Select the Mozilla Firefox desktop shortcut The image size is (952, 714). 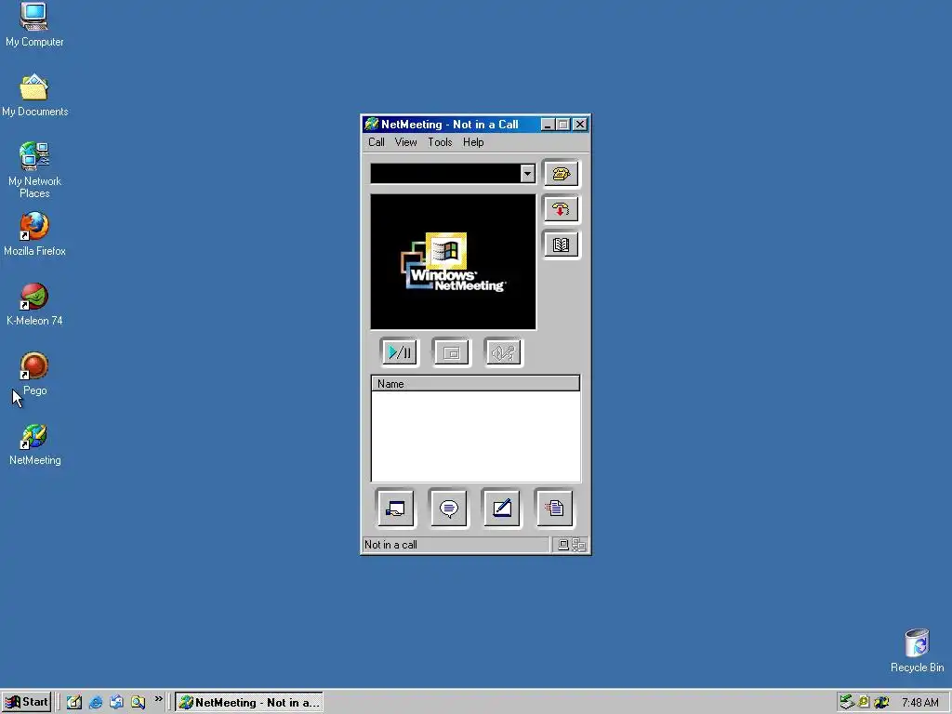click(x=34, y=234)
